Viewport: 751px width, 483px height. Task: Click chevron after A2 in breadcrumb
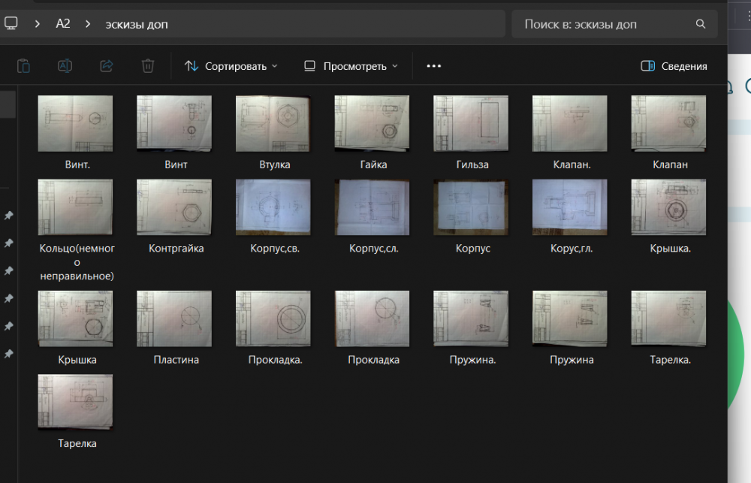[88, 24]
